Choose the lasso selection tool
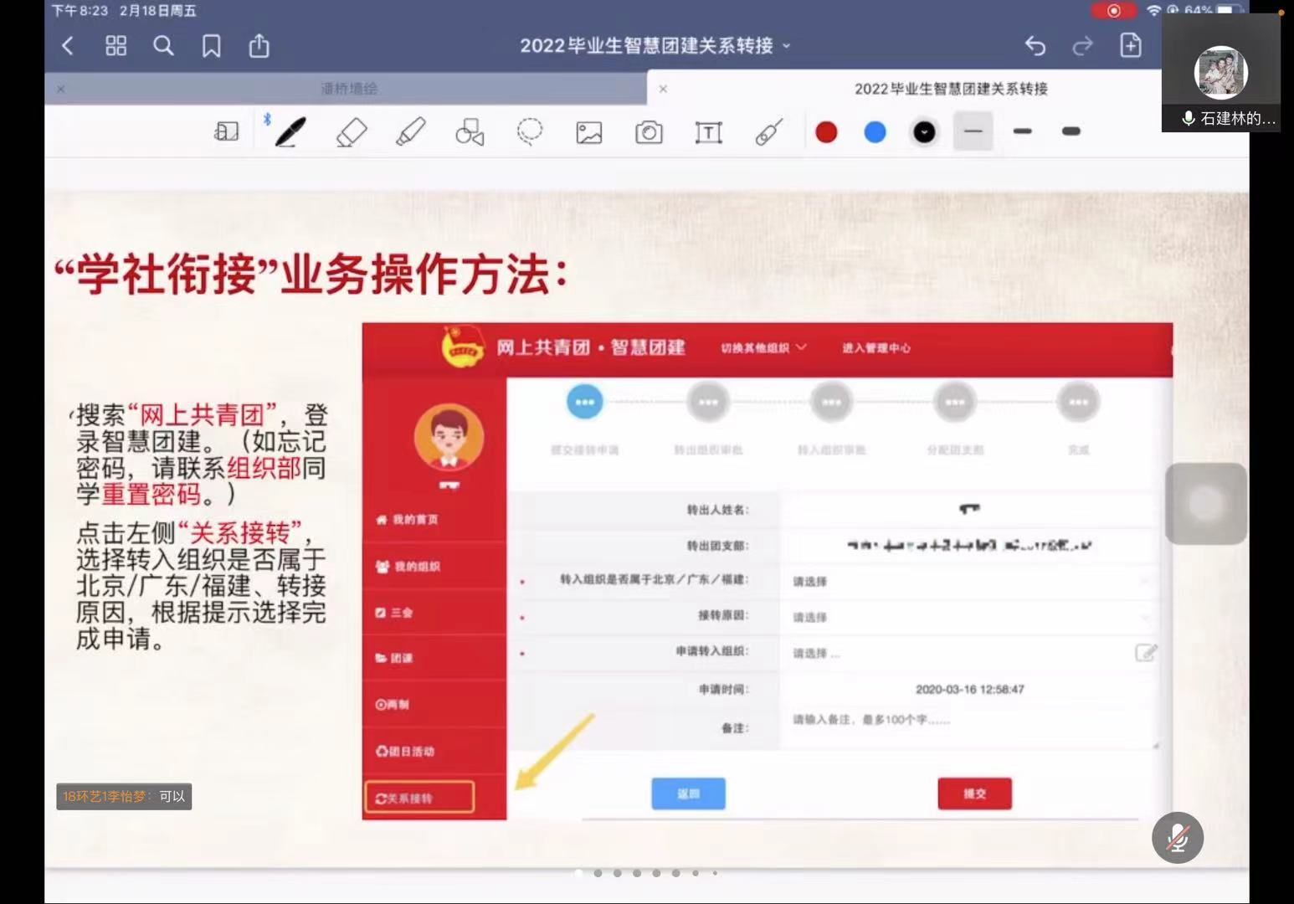Screen dimensions: 1294x904 coord(530,132)
